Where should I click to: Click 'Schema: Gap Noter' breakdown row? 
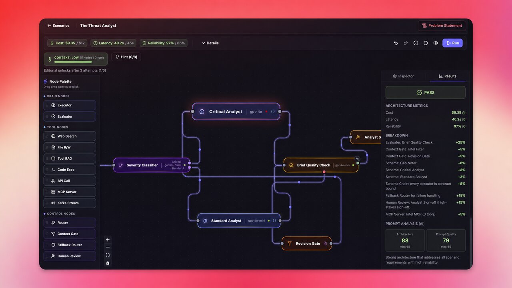pos(425,163)
